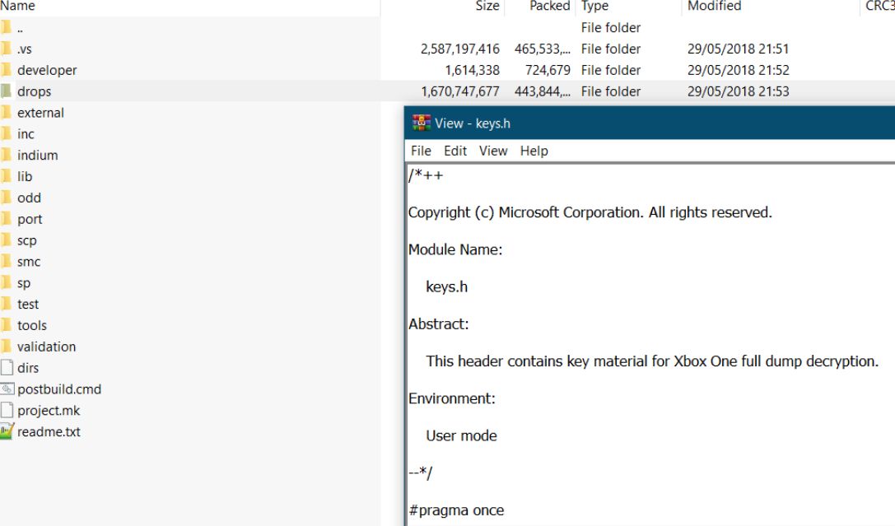Click the project.mk file icon
The width and height of the screenshot is (895, 526).
[x=7, y=410]
